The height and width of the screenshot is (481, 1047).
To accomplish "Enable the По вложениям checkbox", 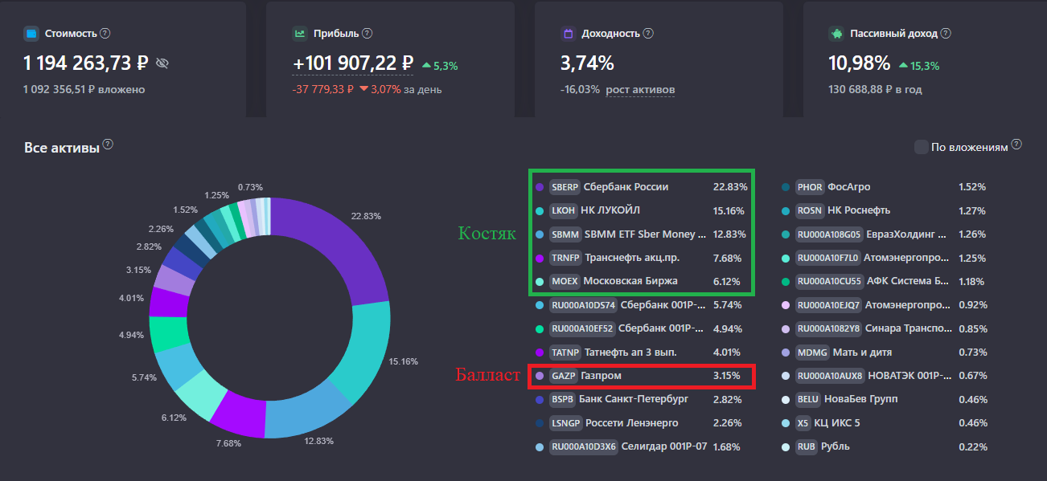I will (x=922, y=148).
